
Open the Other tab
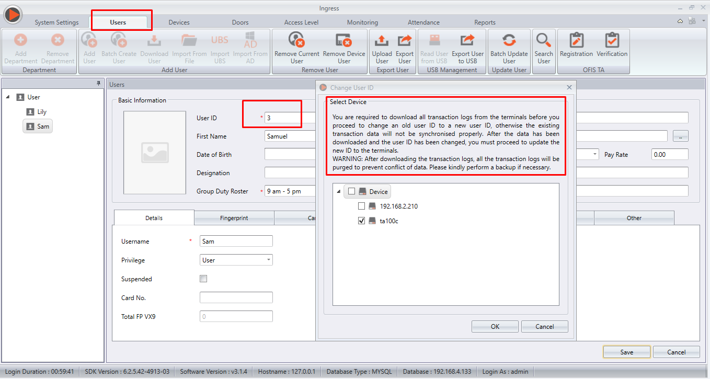click(x=634, y=218)
